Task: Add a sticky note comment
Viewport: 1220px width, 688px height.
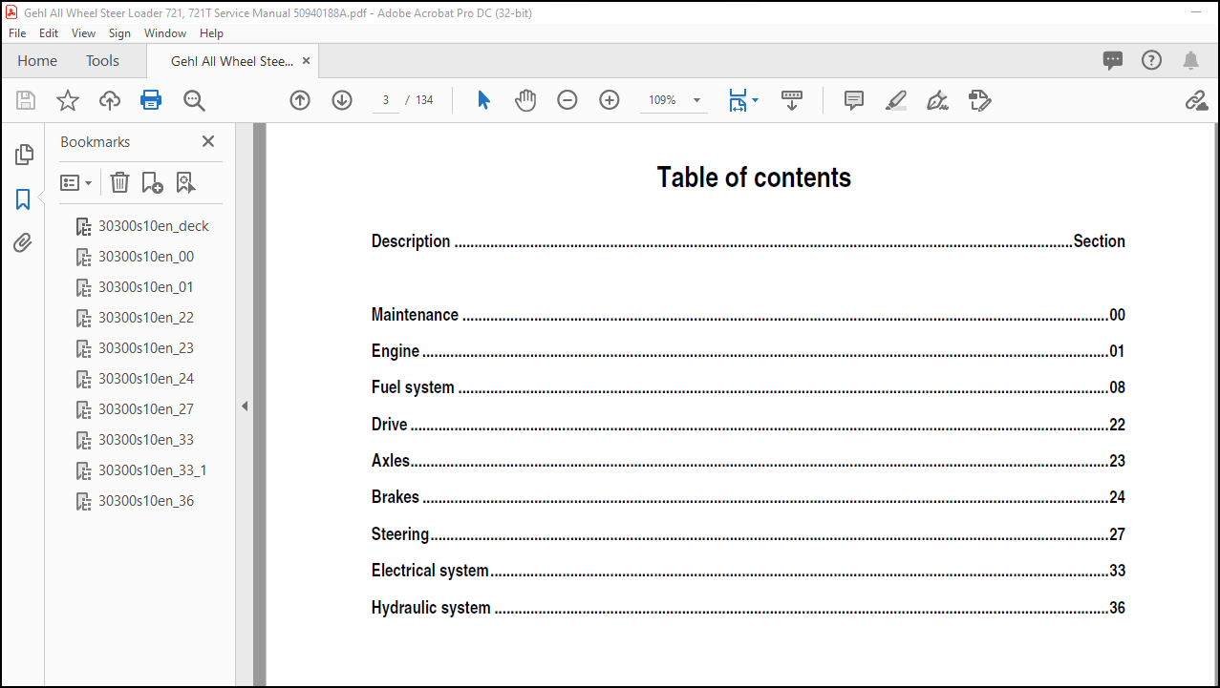Action: click(854, 100)
